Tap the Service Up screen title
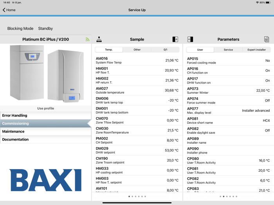274x205 pixels. click(x=137, y=10)
